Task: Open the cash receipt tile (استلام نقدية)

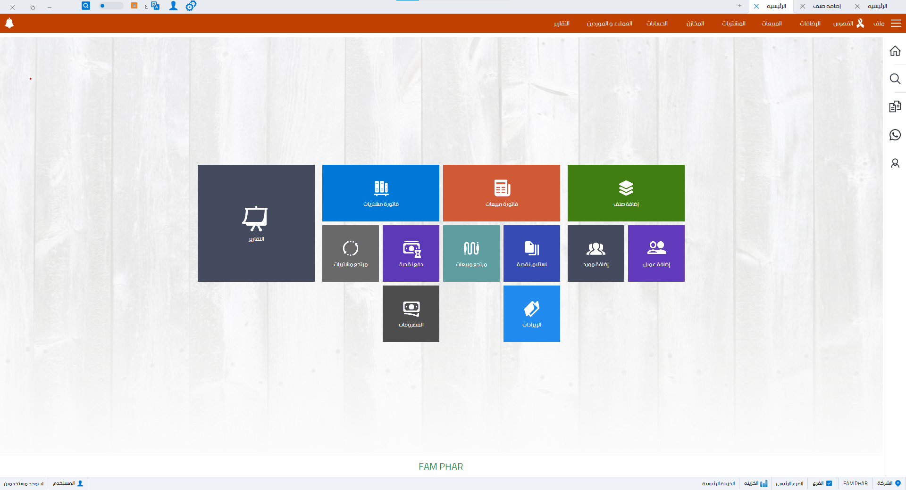Action: pos(531,253)
